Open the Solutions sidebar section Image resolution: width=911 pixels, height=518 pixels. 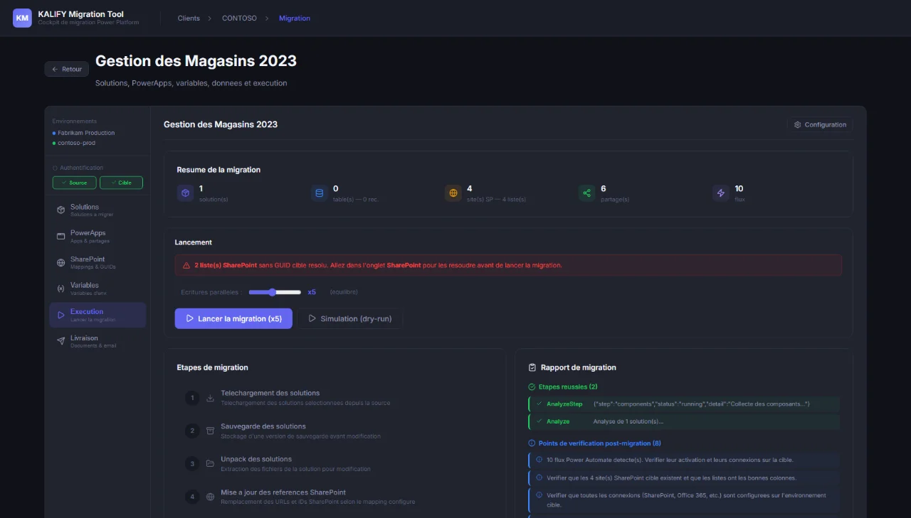click(98, 210)
